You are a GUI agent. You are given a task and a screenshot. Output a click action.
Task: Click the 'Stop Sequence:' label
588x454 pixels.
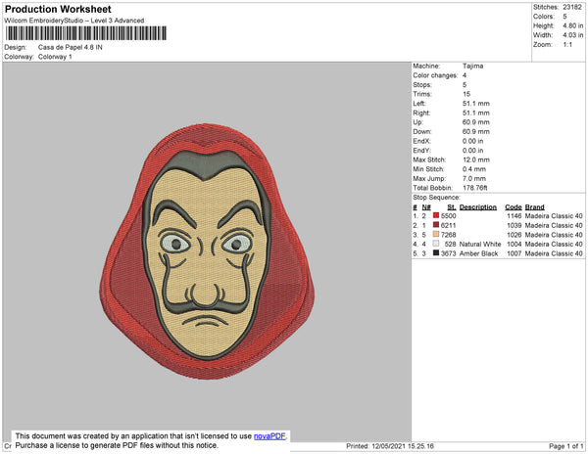pyautogui.click(x=436, y=198)
